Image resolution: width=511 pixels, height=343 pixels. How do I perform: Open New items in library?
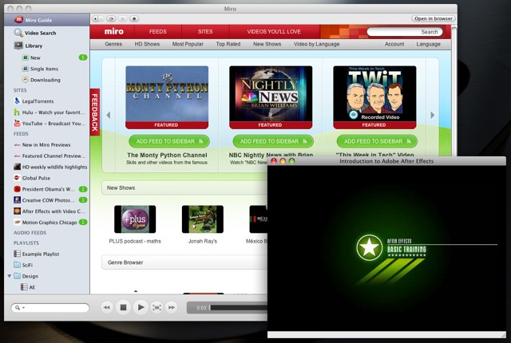click(46, 57)
